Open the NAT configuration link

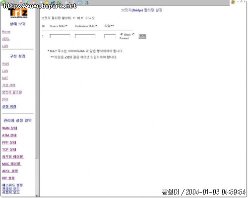[x=5, y=78]
